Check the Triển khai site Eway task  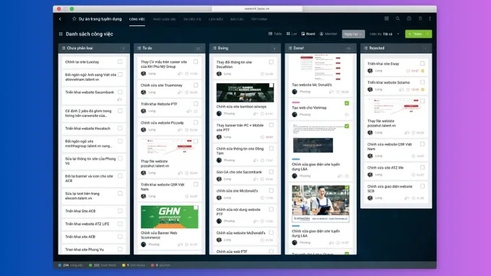(422, 64)
